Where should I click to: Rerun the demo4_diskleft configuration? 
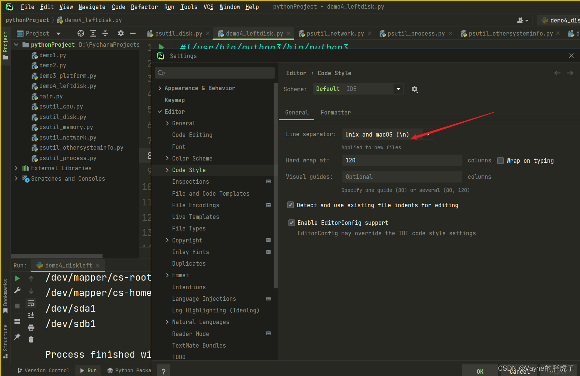17,278
